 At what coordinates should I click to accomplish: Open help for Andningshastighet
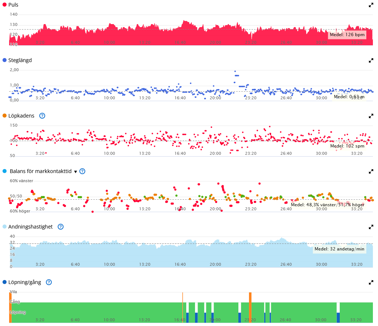coord(61,227)
